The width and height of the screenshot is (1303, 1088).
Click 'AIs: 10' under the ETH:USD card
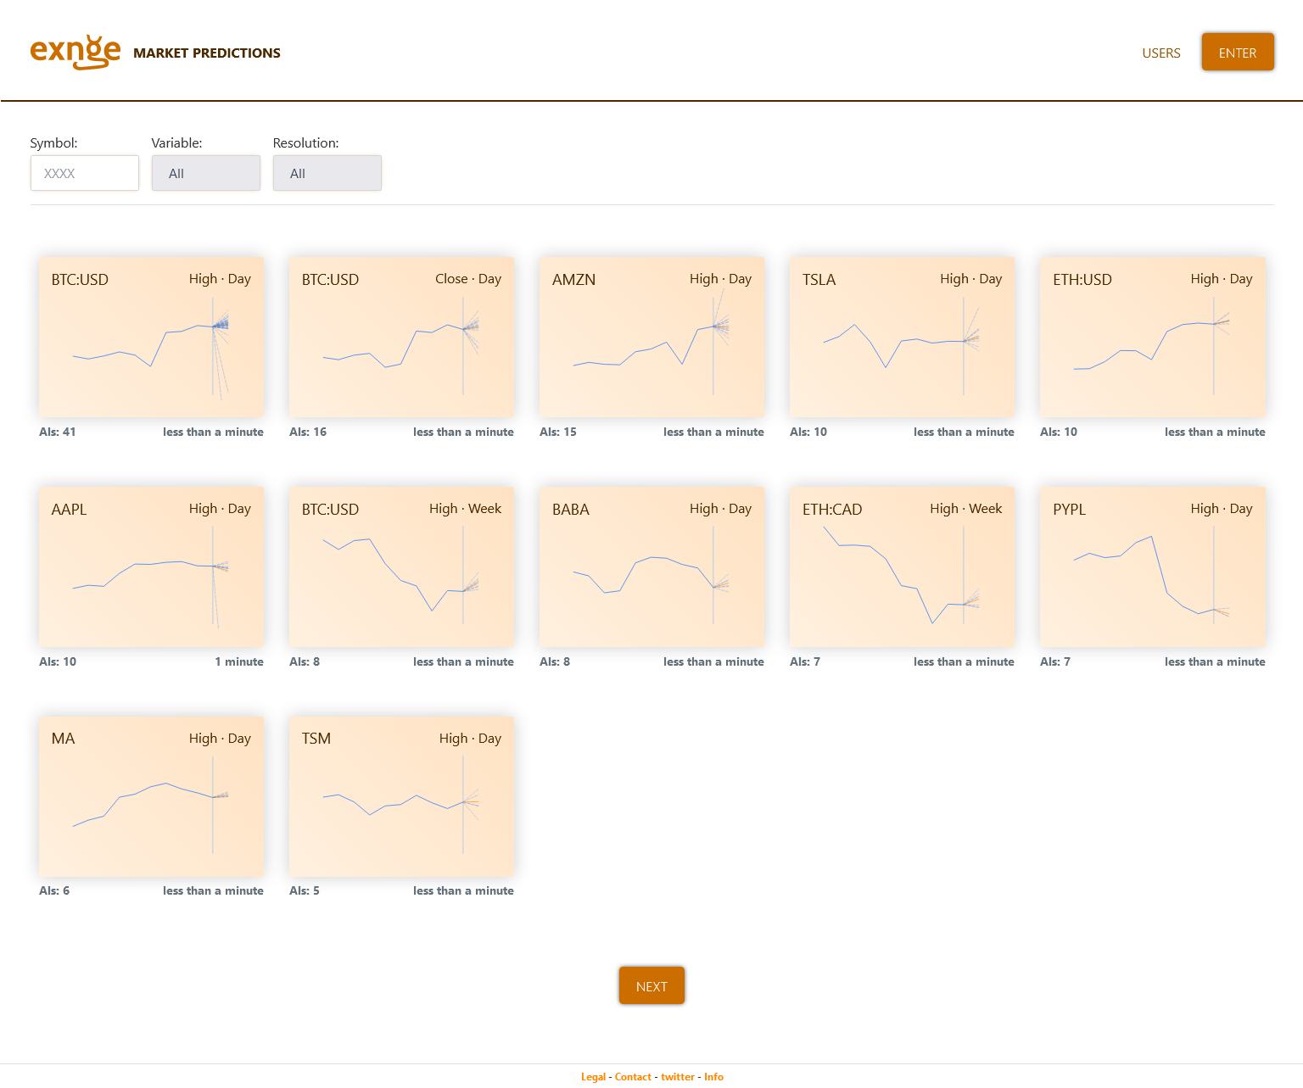point(1059,432)
